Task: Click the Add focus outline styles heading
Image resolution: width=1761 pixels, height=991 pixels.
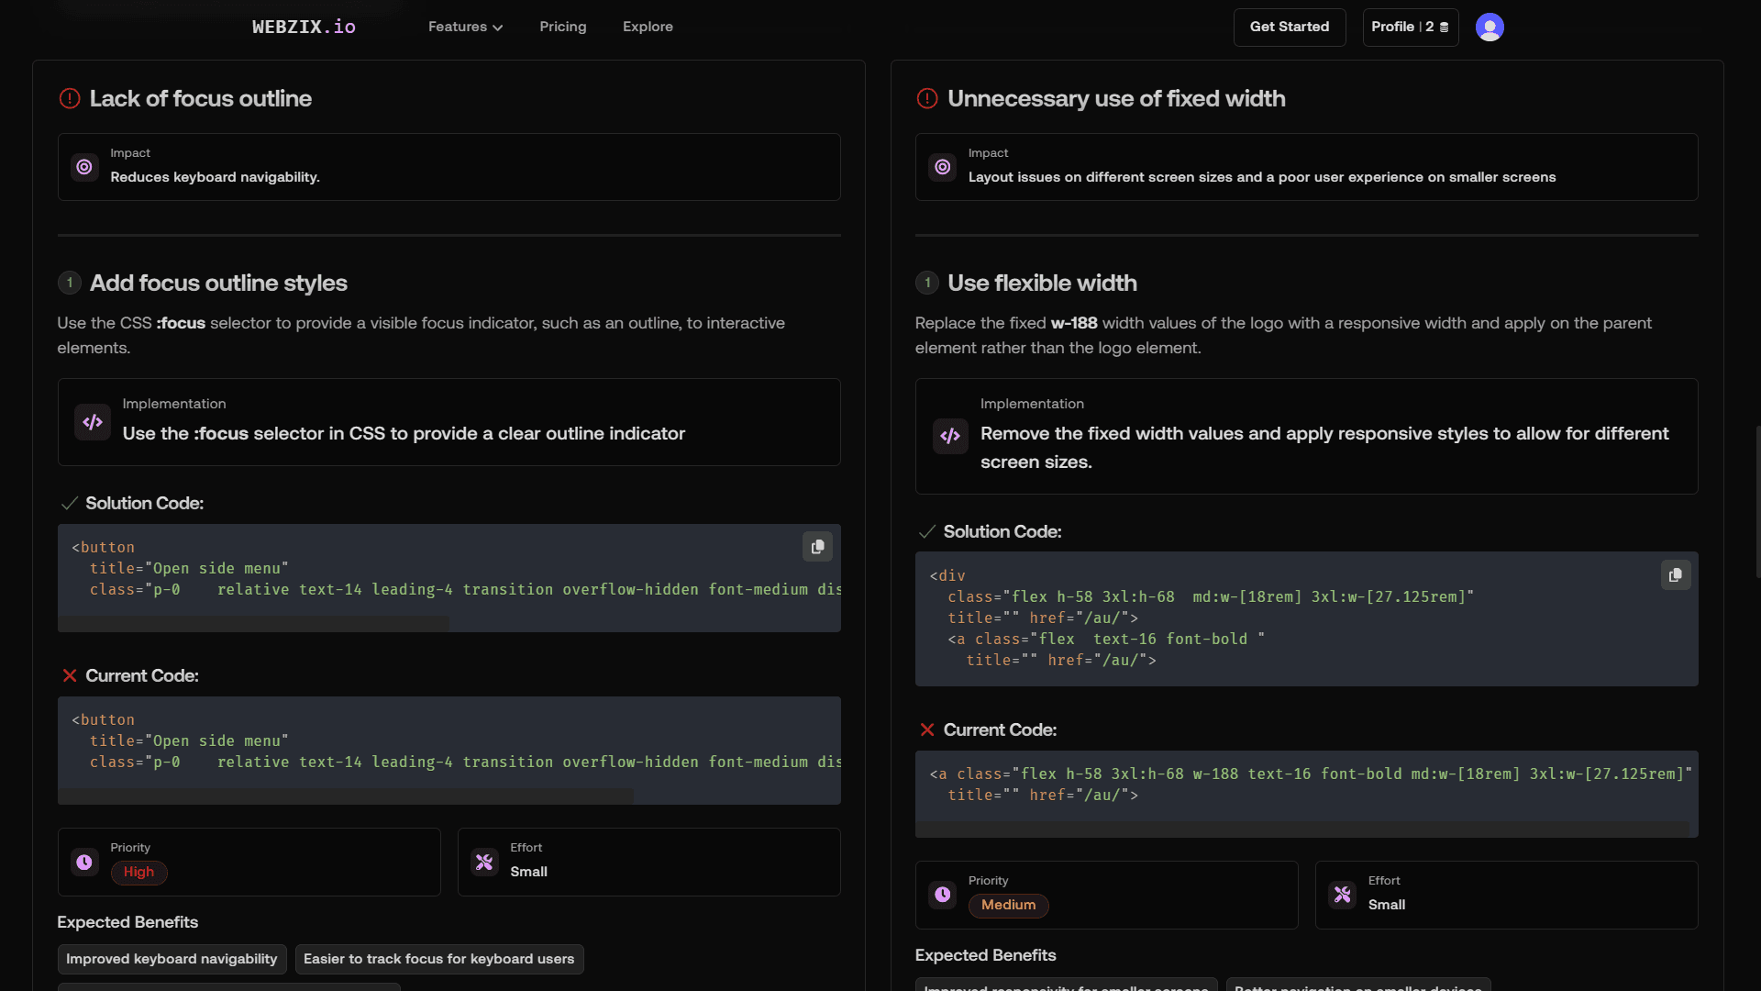Action: coord(218,283)
